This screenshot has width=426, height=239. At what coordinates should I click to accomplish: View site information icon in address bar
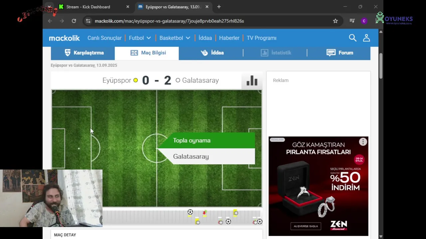pos(88,21)
